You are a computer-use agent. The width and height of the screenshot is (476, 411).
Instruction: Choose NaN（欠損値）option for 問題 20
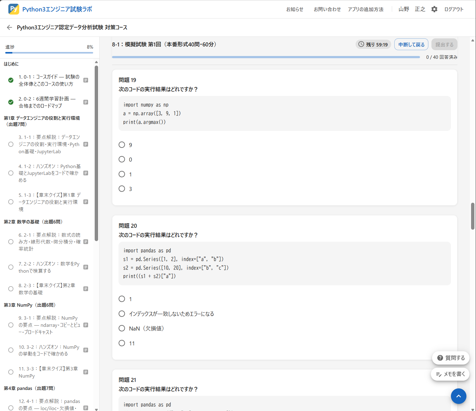122,328
